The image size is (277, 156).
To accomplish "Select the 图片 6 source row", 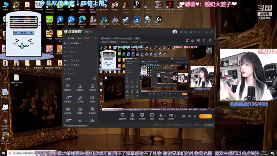I will click(80, 73).
